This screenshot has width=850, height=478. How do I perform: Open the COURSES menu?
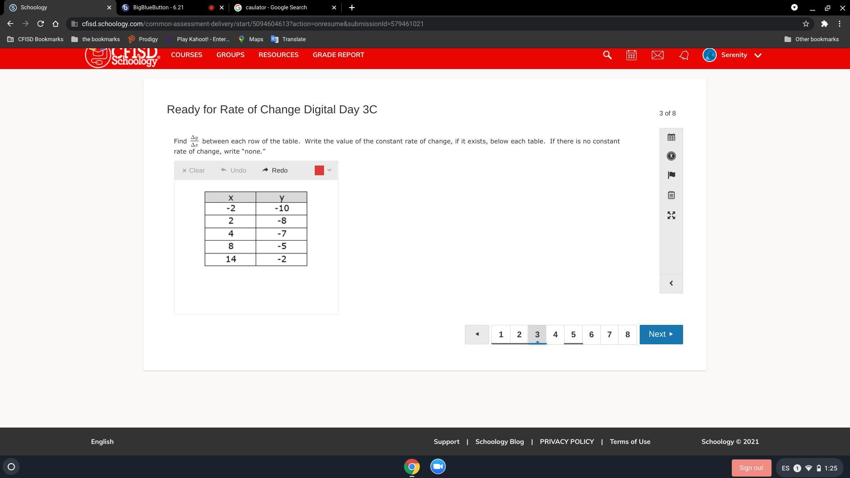(186, 54)
